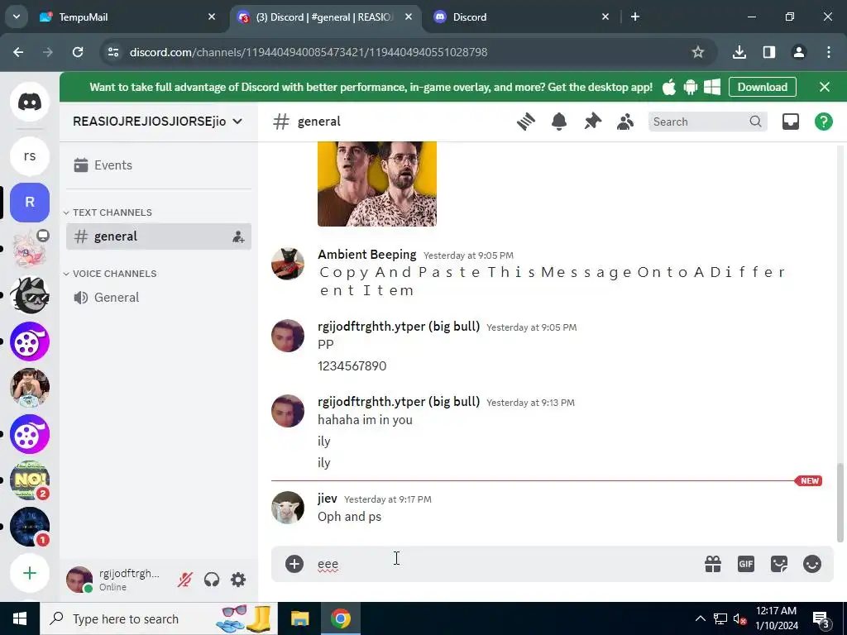Open Chrome from the taskbar
847x635 pixels.
[340, 618]
